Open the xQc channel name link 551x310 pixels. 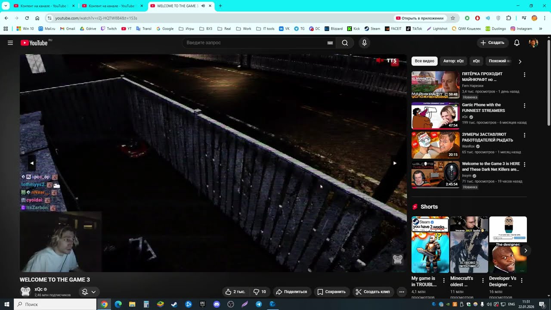pos(38,289)
